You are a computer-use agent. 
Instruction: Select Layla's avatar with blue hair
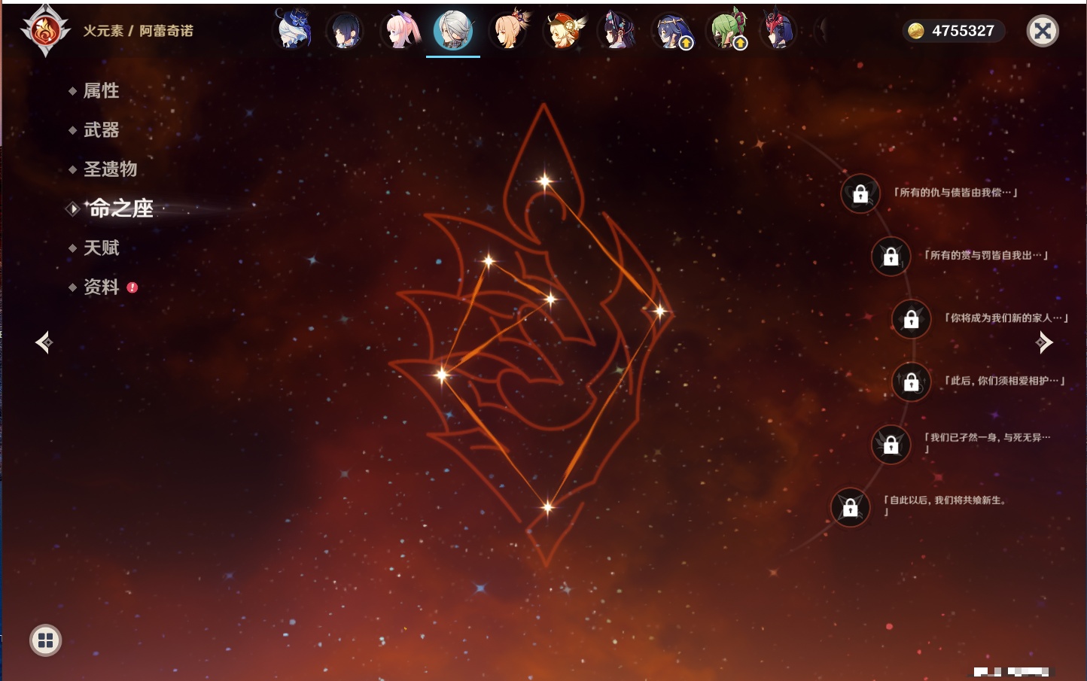[671, 31]
